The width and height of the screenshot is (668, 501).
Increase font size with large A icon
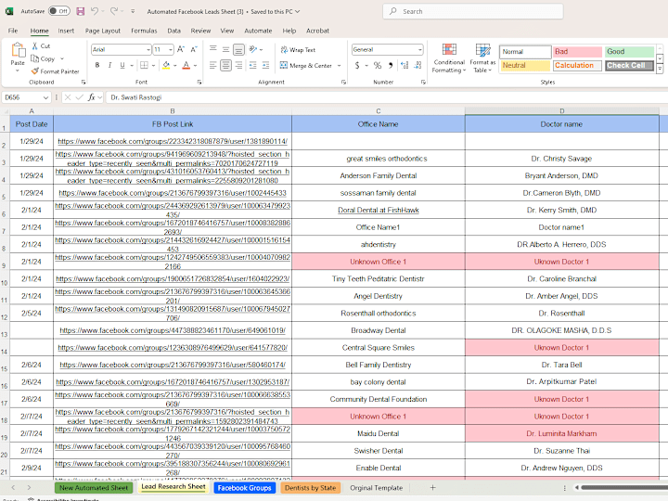[181, 49]
